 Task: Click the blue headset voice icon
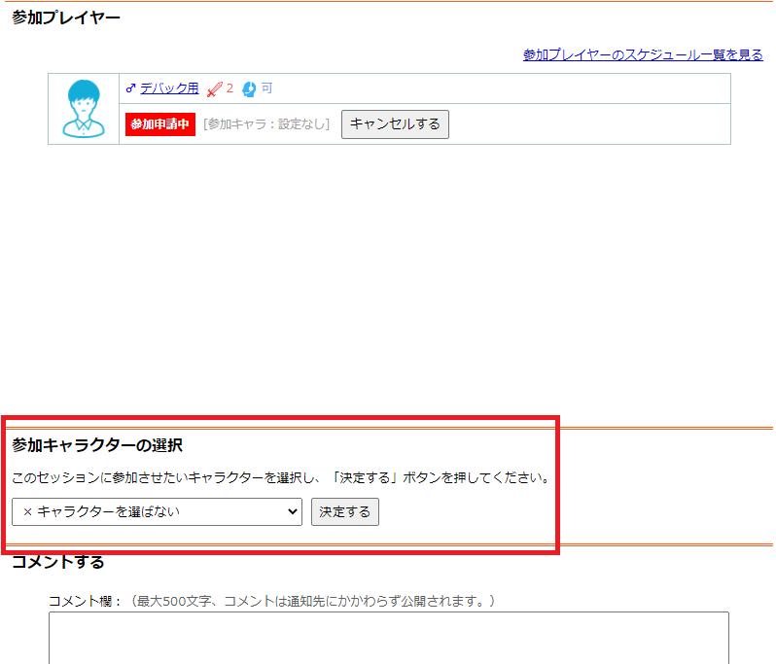coord(249,89)
